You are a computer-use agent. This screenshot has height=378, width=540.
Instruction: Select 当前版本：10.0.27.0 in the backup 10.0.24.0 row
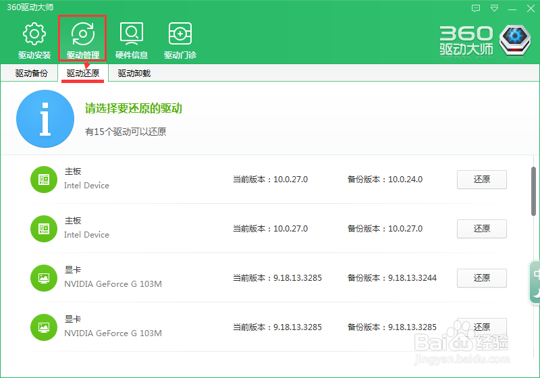[x=271, y=180]
